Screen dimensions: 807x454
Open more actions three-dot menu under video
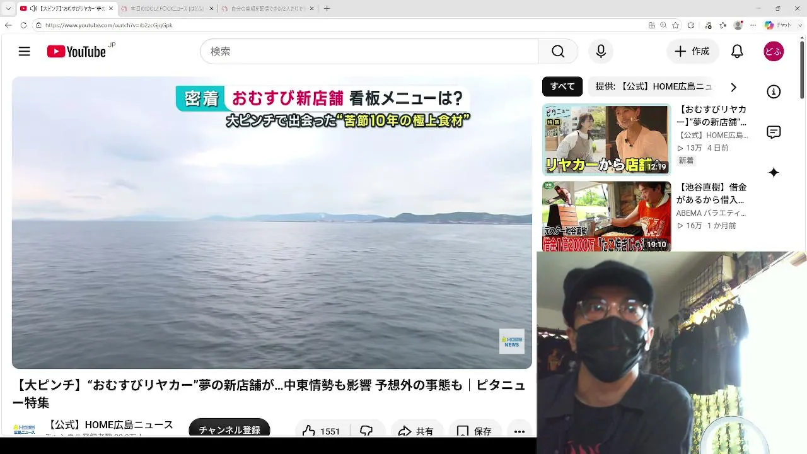[x=519, y=431]
